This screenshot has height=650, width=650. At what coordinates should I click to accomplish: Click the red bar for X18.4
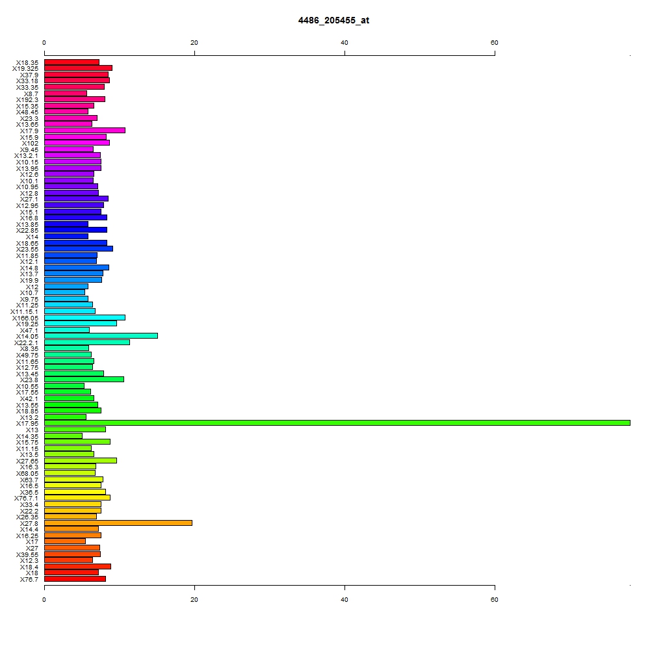coord(77,566)
